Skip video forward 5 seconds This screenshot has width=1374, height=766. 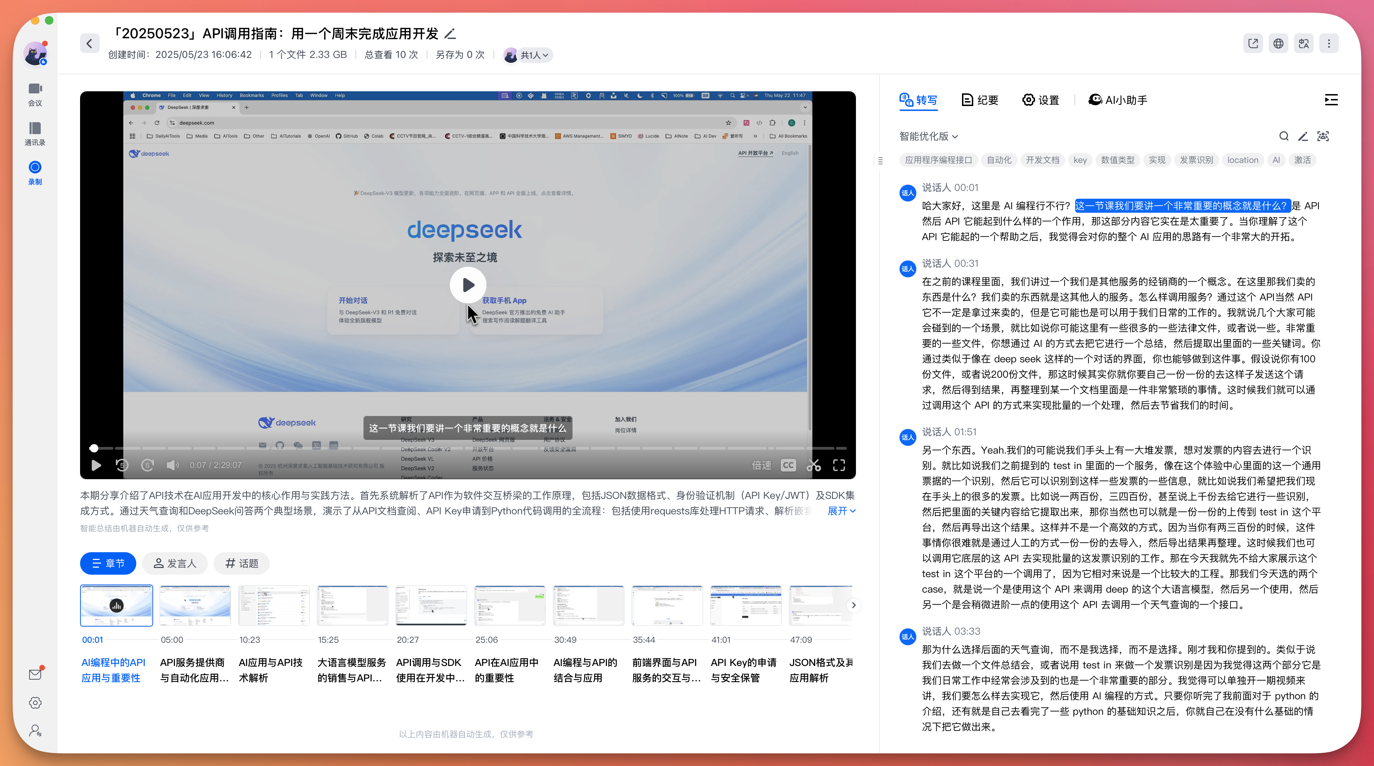[x=148, y=465]
